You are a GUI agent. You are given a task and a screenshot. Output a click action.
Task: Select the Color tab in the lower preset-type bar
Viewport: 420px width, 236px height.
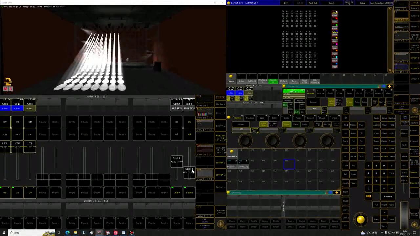(x=274, y=118)
